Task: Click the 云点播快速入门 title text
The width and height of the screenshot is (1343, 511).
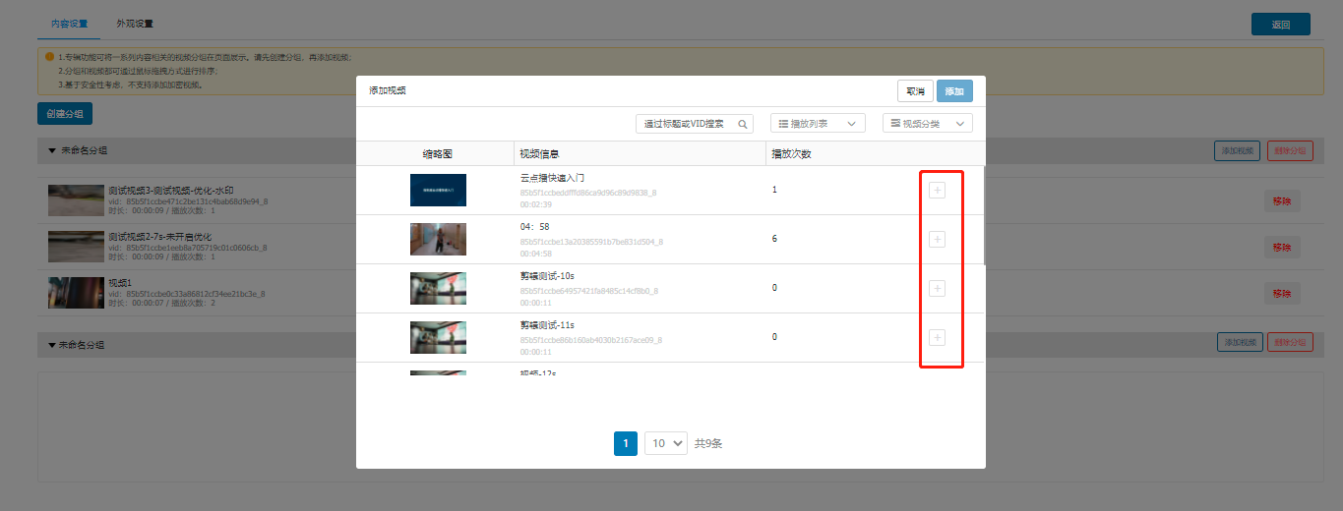Action: pos(552,178)
